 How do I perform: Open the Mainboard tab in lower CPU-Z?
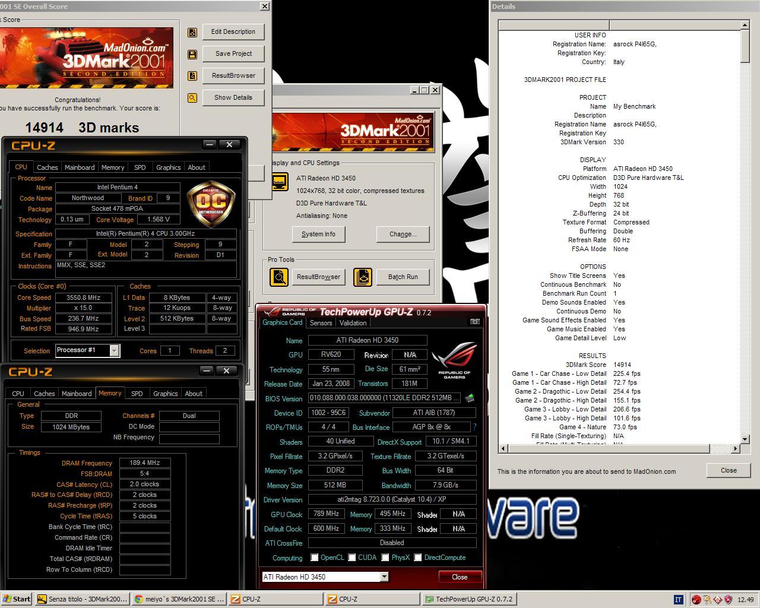[77, 394]
